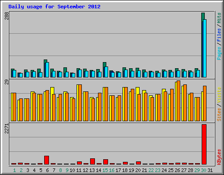Image resolution: width=224 pixels, height=175 pixels.
Task: Select day 18 on the x-axis
Action: (125, 170)
